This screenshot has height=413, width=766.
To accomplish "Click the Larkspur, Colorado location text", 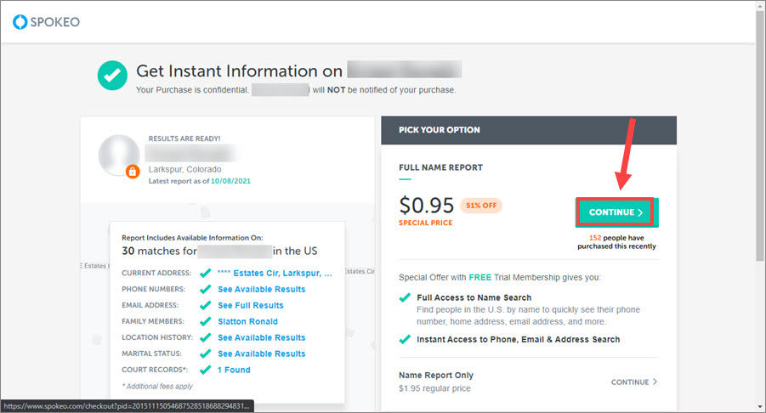I will (184, 169).
